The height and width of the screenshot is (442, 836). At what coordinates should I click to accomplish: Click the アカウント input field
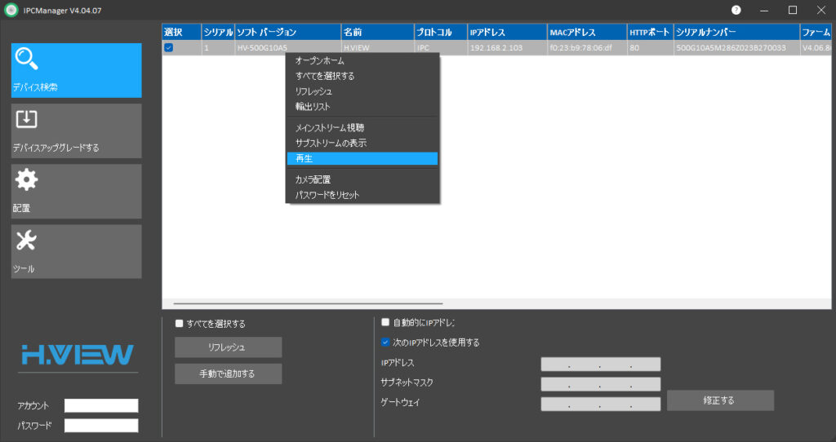click(101, 405)
